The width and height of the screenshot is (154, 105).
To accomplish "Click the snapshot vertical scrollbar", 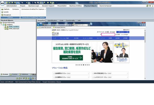I will (x=145, y=54).
